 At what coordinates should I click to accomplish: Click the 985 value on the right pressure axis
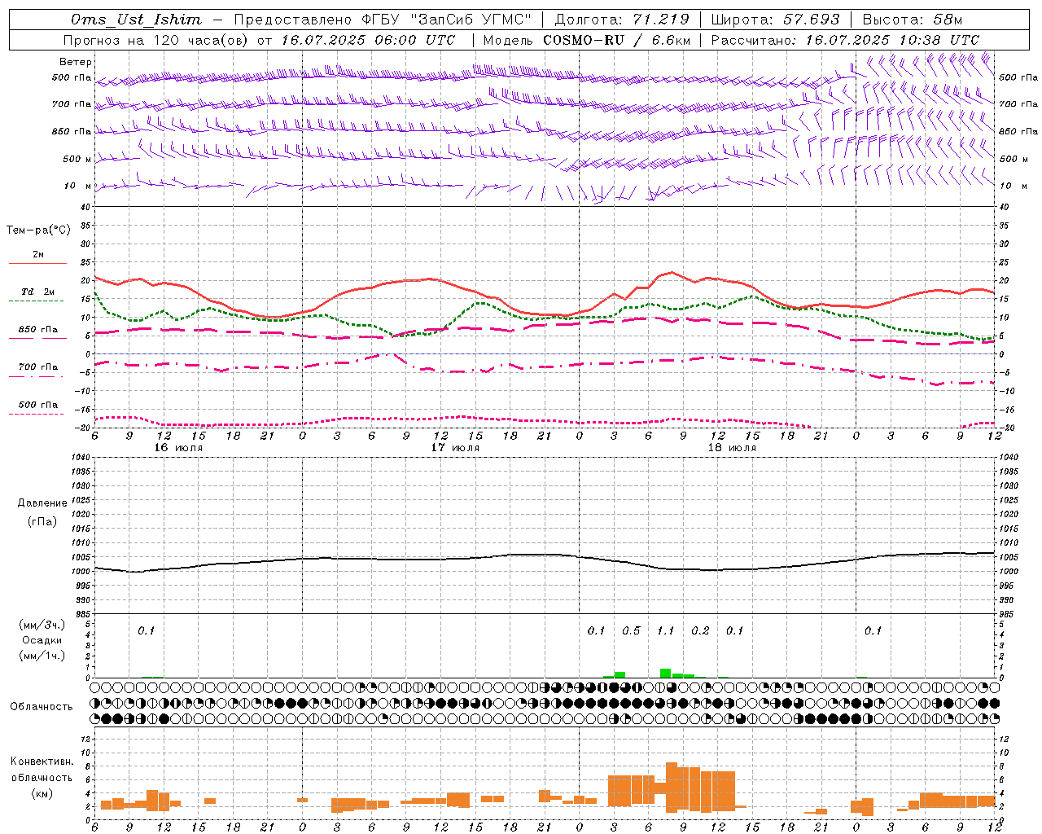click(x=1008, y=613)
